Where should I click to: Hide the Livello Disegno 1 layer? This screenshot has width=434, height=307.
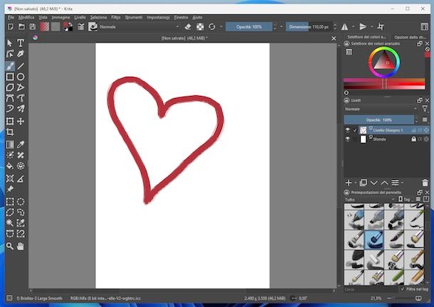point(348,130)
